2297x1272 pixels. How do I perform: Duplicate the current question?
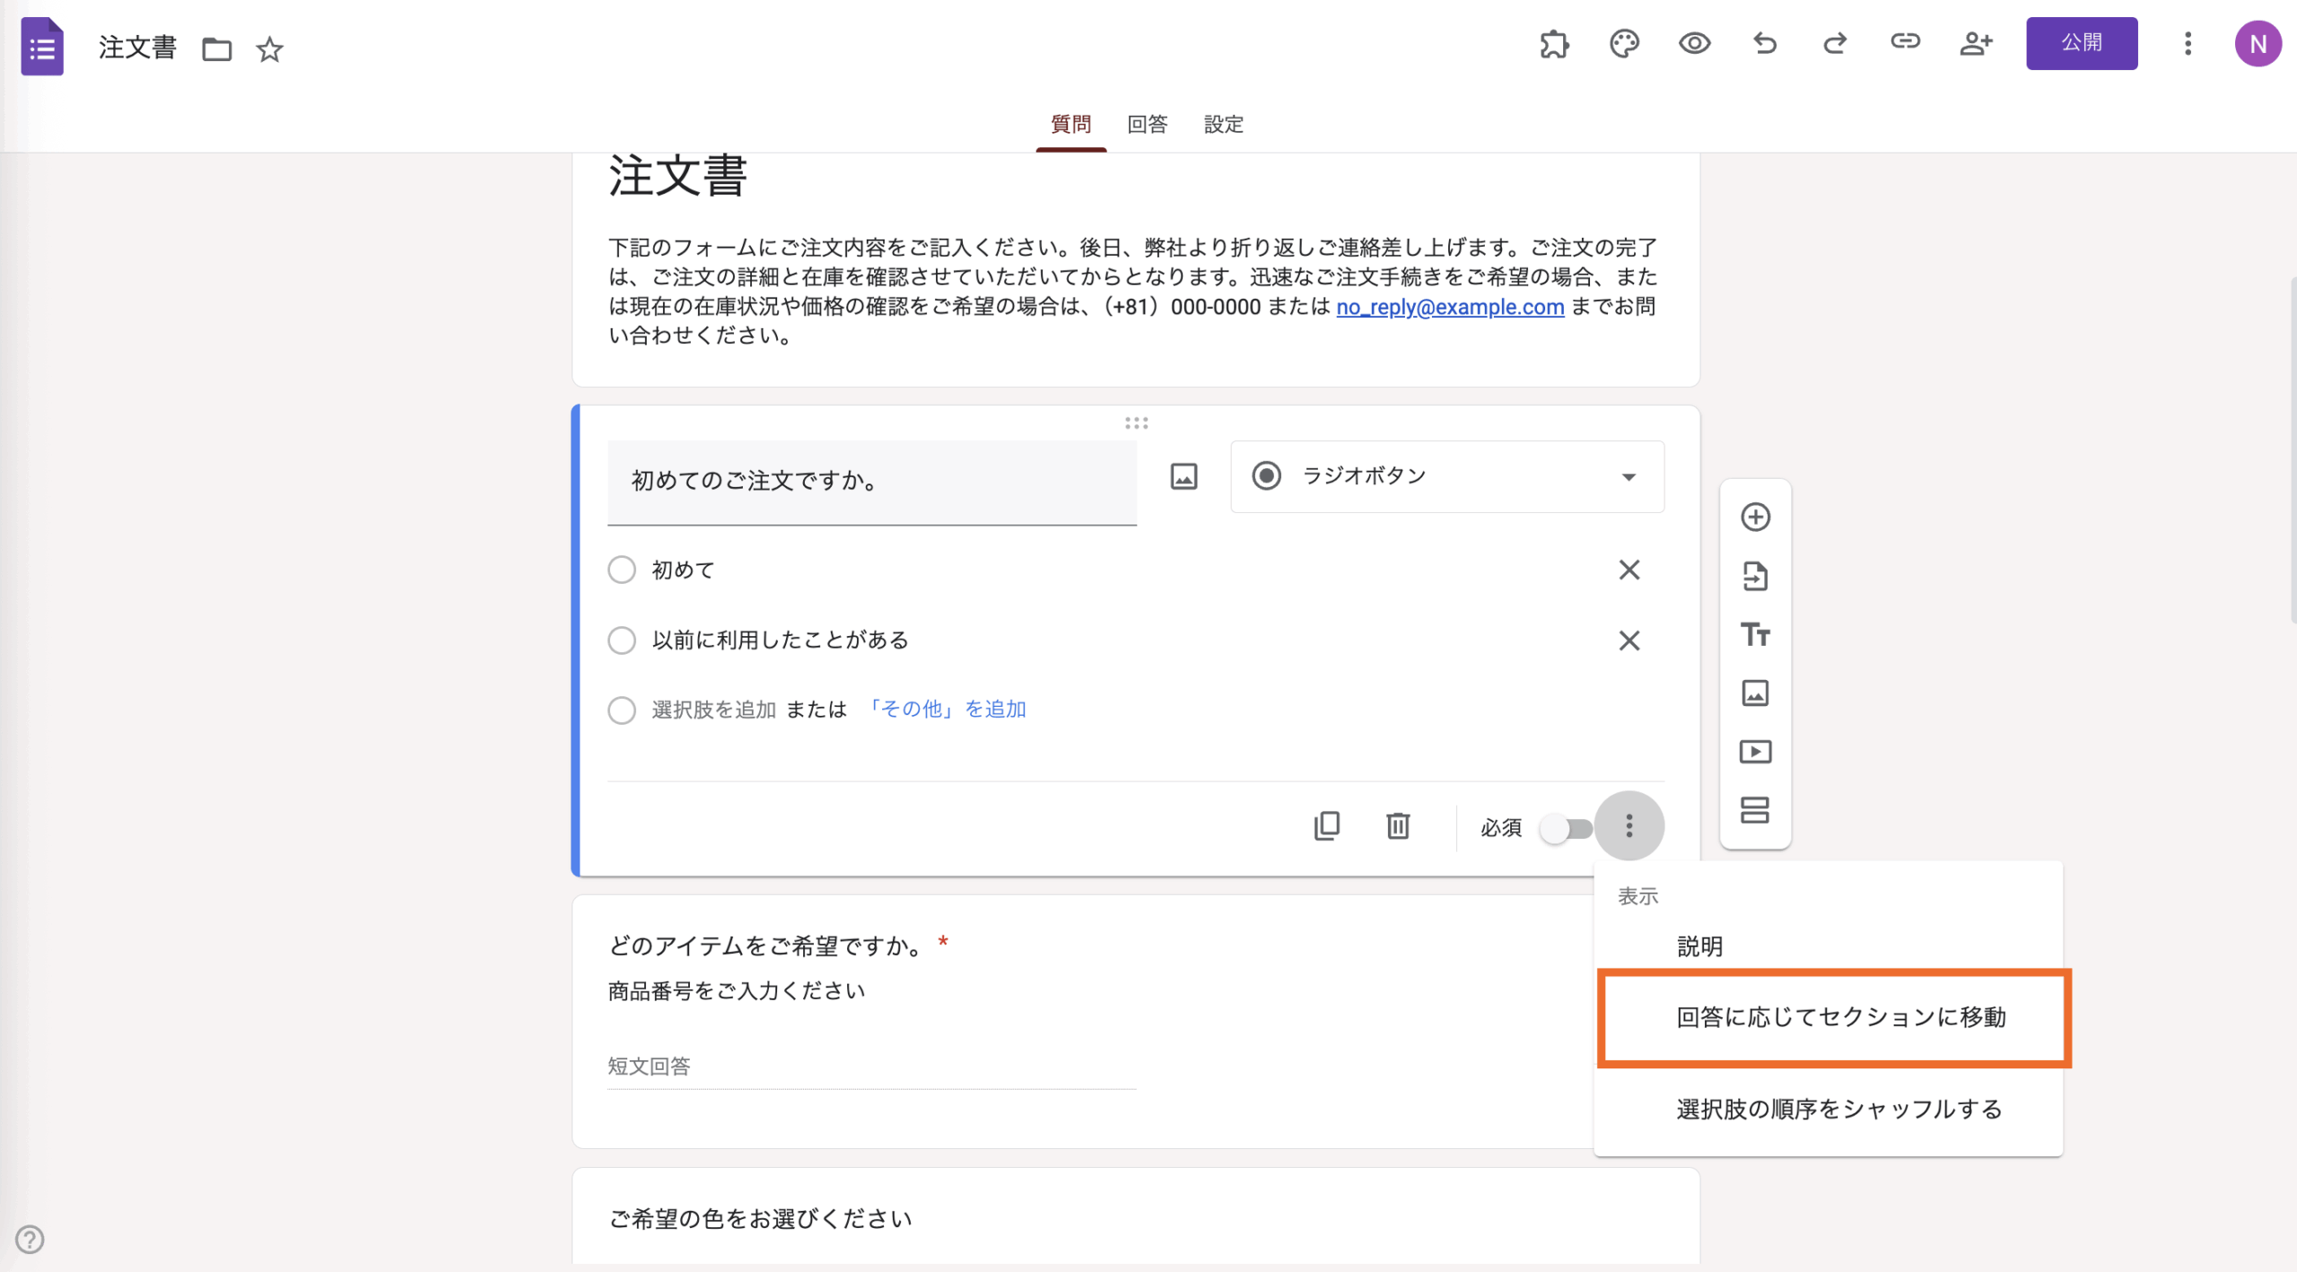1327,825
